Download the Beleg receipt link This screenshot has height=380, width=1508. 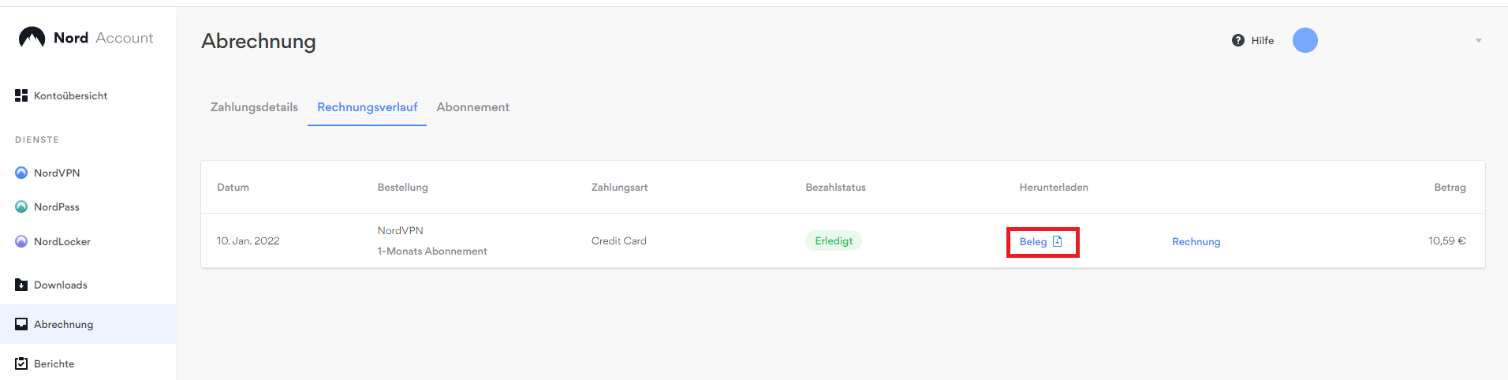pyautogui.click(x=1033, y=242)
